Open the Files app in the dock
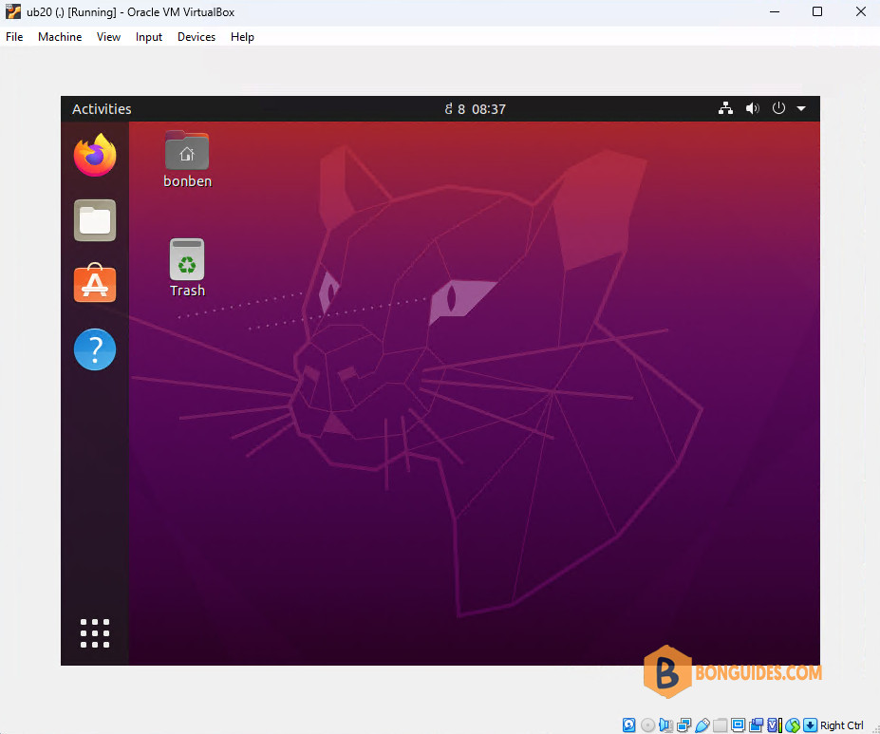880x734 pixels. coord(95,220)
